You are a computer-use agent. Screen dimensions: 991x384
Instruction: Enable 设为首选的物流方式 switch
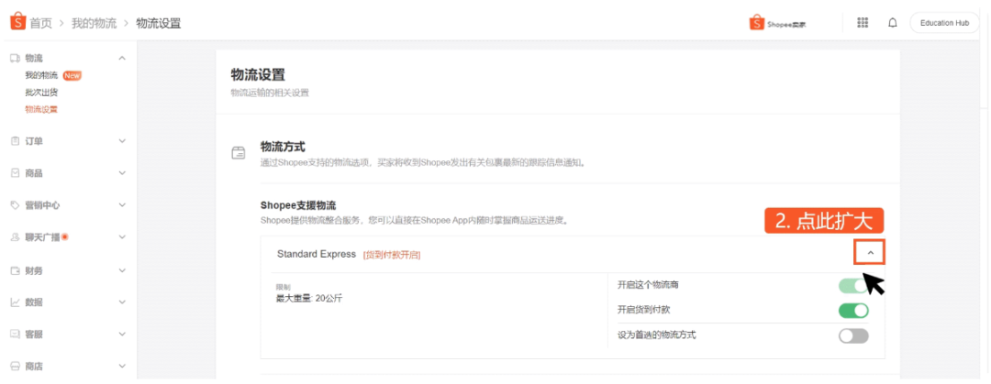point(853,336)
